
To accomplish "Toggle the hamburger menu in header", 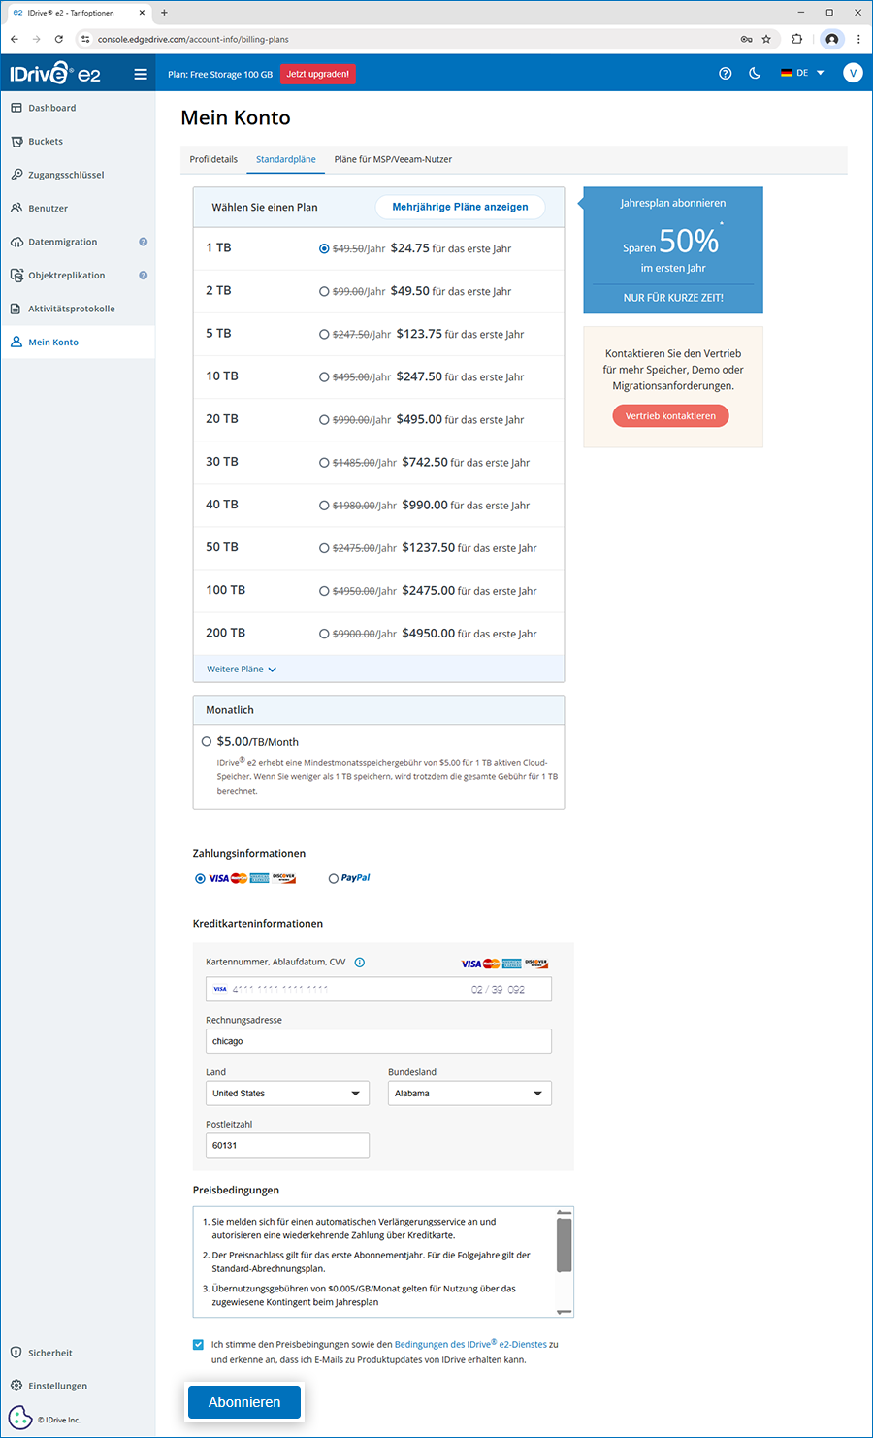I will 141,74.
